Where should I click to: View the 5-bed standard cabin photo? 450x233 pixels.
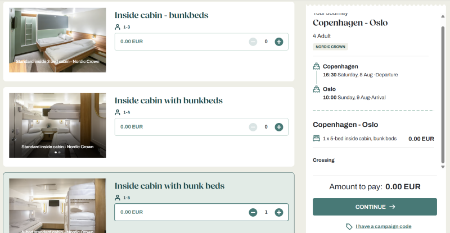[x=57, y=205]
